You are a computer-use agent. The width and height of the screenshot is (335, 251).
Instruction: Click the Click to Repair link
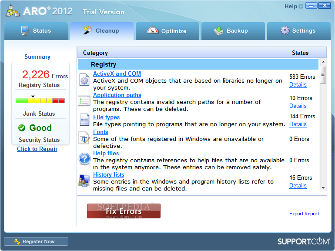(x=37, y=149)
